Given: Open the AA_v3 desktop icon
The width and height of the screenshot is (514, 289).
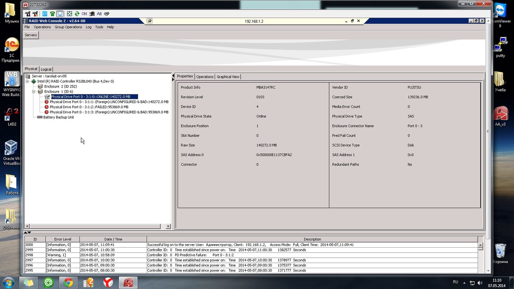Looking at the screenshot, I should tap(500, 116).
